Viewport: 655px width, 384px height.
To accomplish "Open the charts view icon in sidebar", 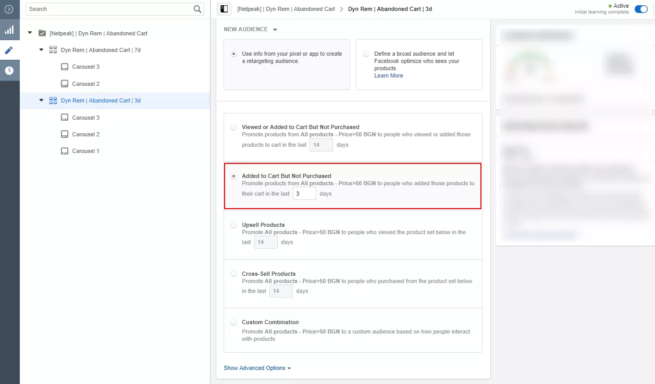I will click(x=9, y=30).
